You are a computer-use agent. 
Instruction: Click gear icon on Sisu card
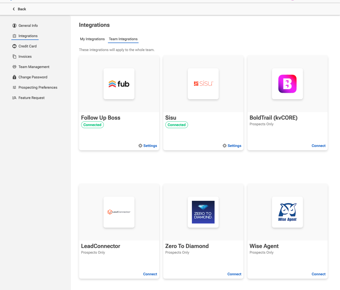tap(225, 146)
